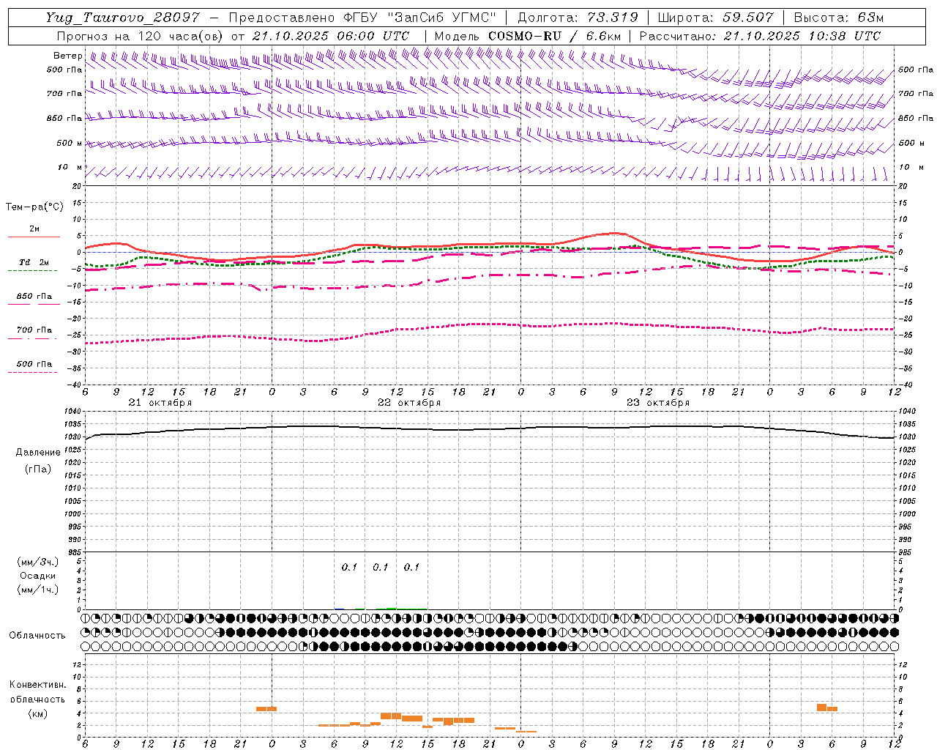Click the '23 октября' date label
This screenshot has height=750, width=937.
[658, 403]
